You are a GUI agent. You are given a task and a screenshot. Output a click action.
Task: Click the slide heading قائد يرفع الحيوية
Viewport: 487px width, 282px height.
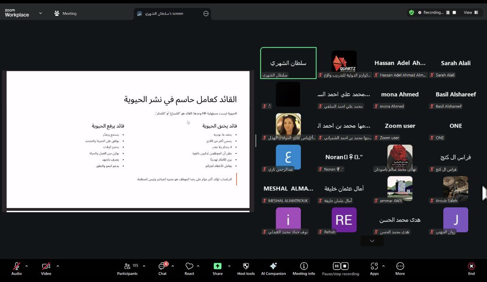click(x=108, y=126)
